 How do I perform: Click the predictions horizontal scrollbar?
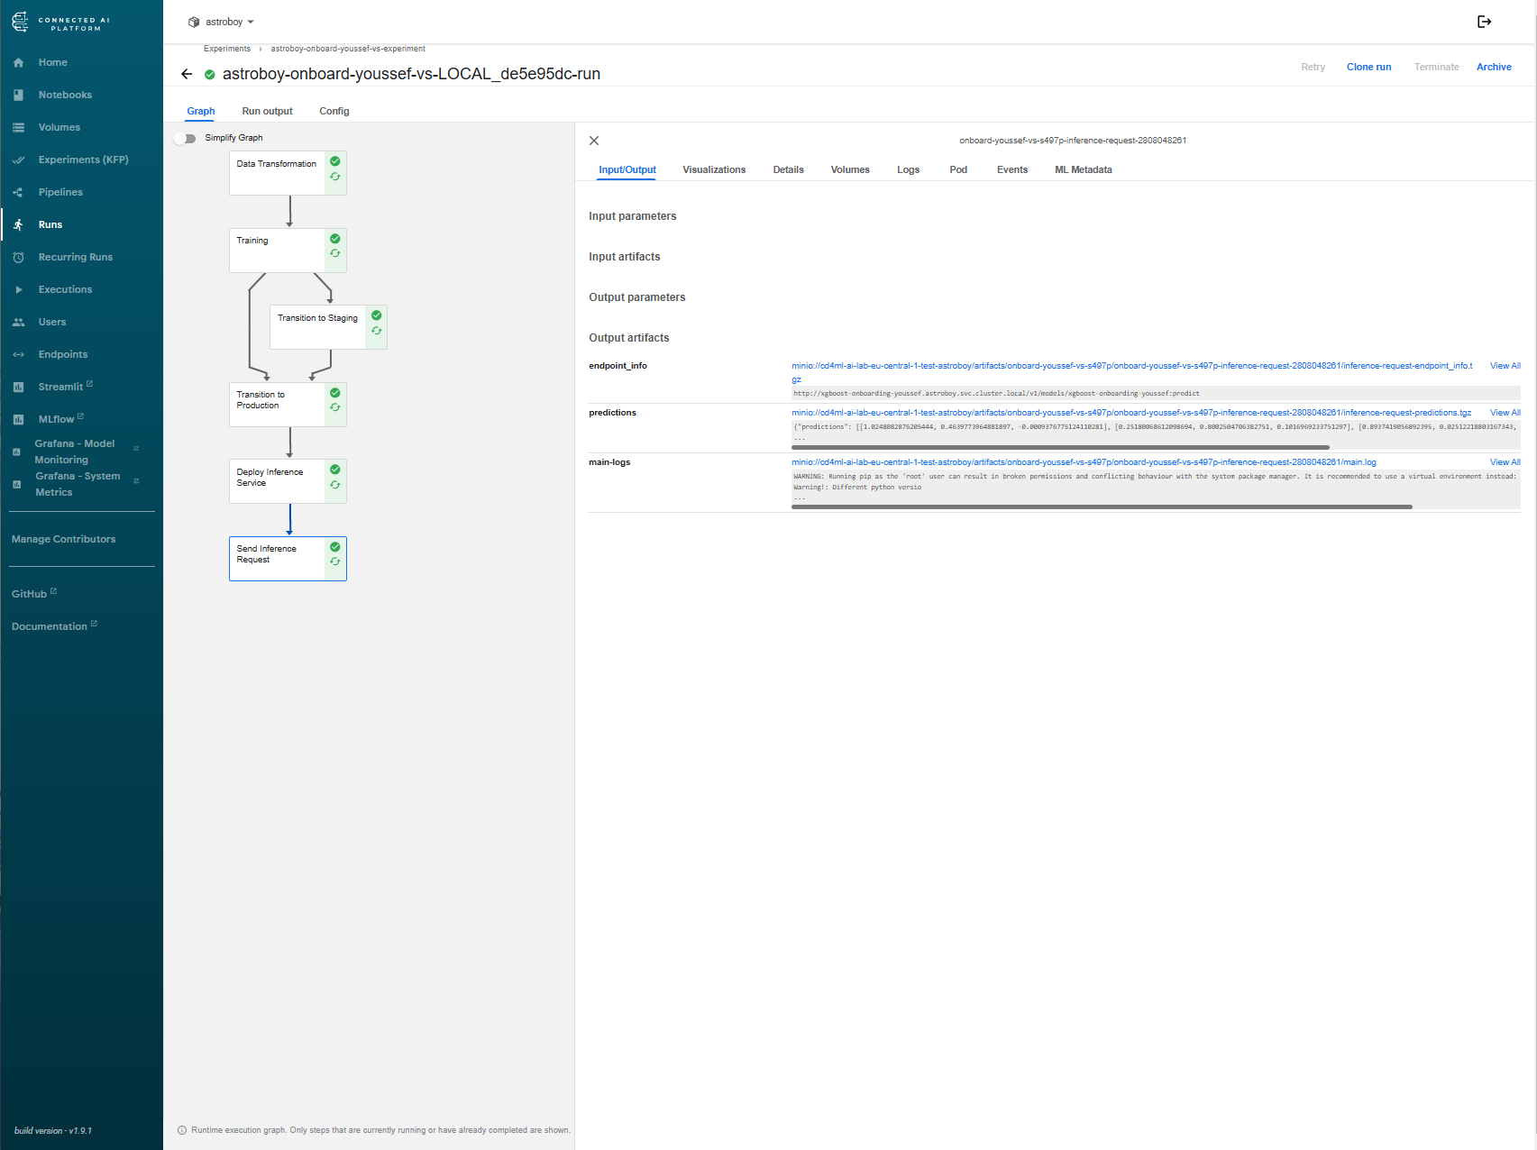pos(1060,447)
